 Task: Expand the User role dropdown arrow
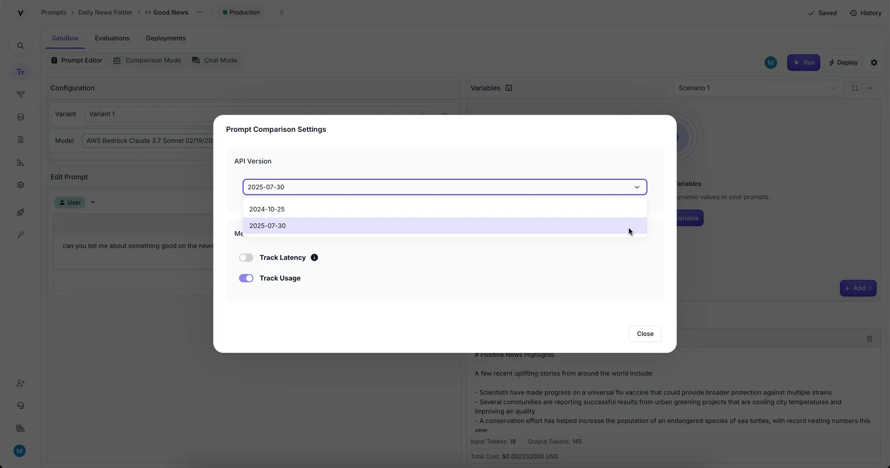tap(93, 203)
